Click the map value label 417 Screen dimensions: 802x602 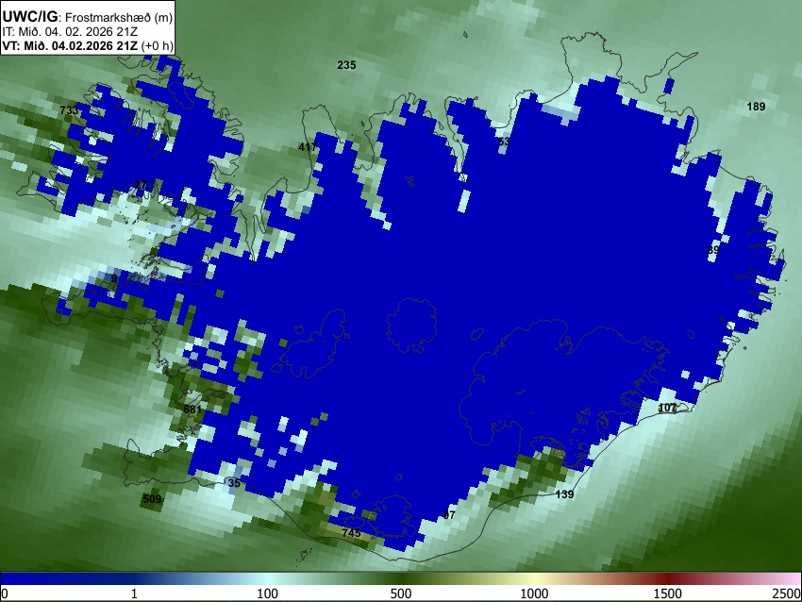(x=308, y=147)
